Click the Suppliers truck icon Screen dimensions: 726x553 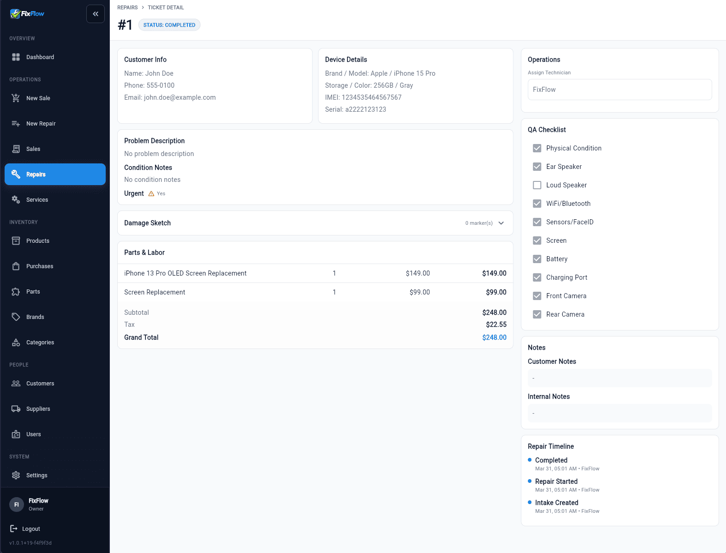pyautogui.click(x=16, y=409)
